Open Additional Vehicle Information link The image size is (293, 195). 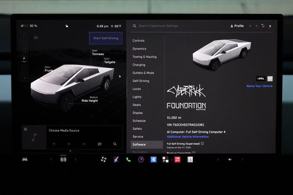coord(188,137)
